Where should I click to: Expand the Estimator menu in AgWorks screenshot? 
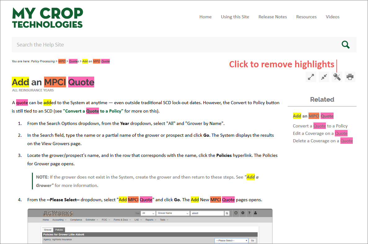[92, 220]
